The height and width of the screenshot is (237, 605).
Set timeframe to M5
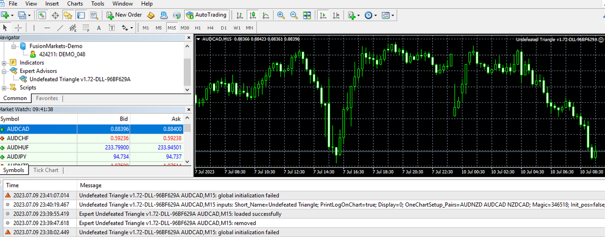pos(159,28)
